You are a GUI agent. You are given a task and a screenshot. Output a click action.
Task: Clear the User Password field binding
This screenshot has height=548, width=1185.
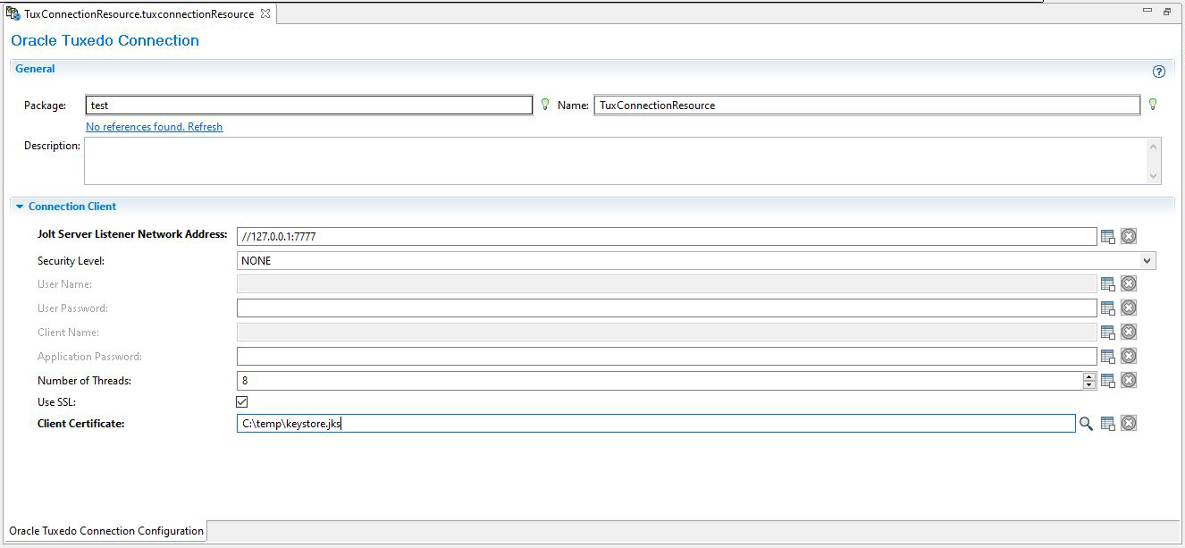pyautogui.click(x=1129, y=308)
